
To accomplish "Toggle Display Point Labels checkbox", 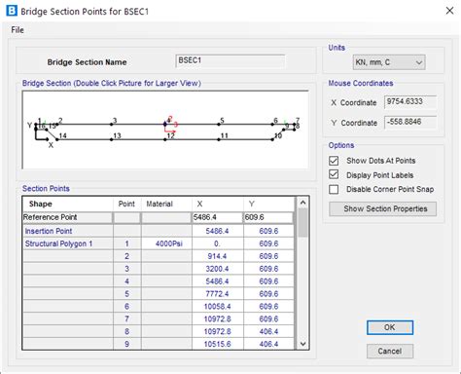I will (x=334, y=174).
